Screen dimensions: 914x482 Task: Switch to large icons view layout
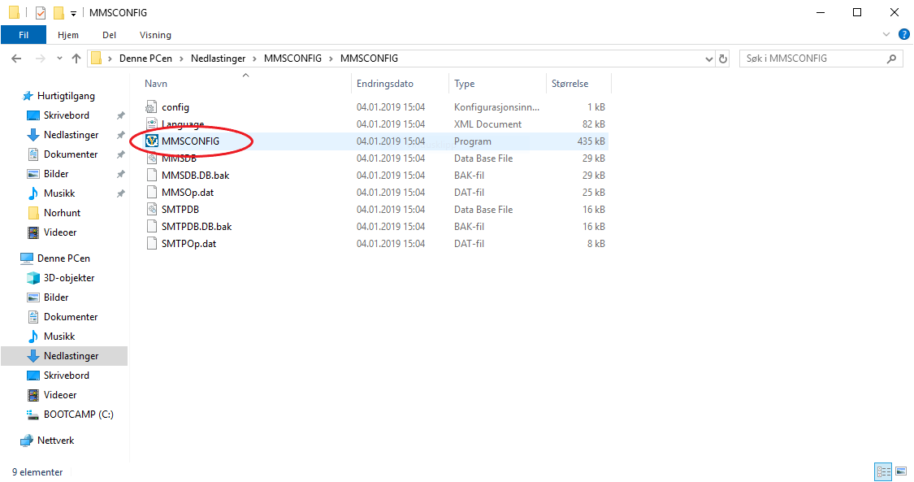pyautogui.click(x=901, y=471)
